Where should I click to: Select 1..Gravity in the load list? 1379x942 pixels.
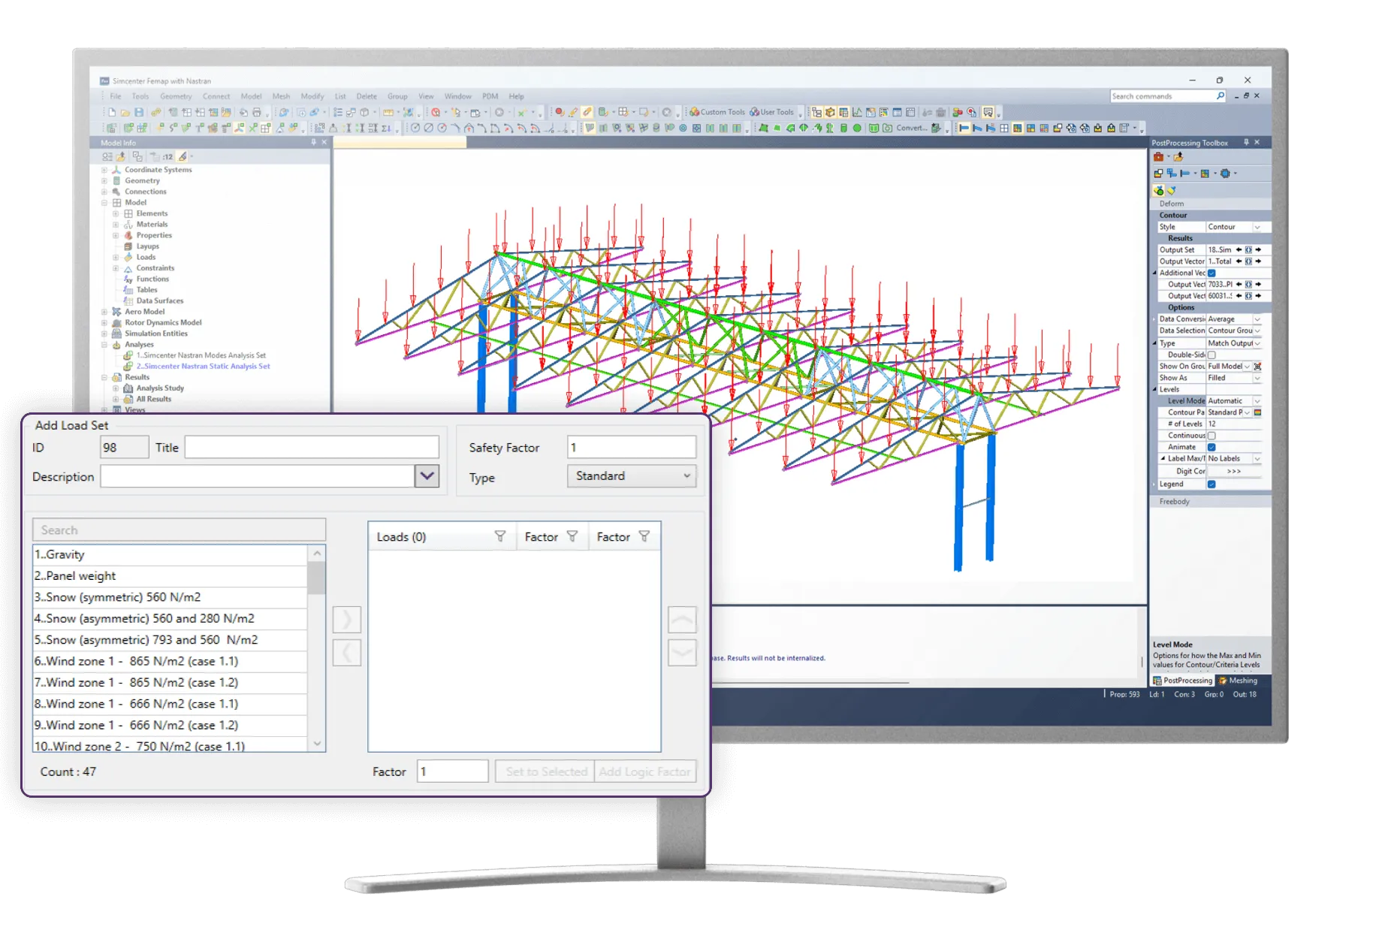click(x=170, y=554)
